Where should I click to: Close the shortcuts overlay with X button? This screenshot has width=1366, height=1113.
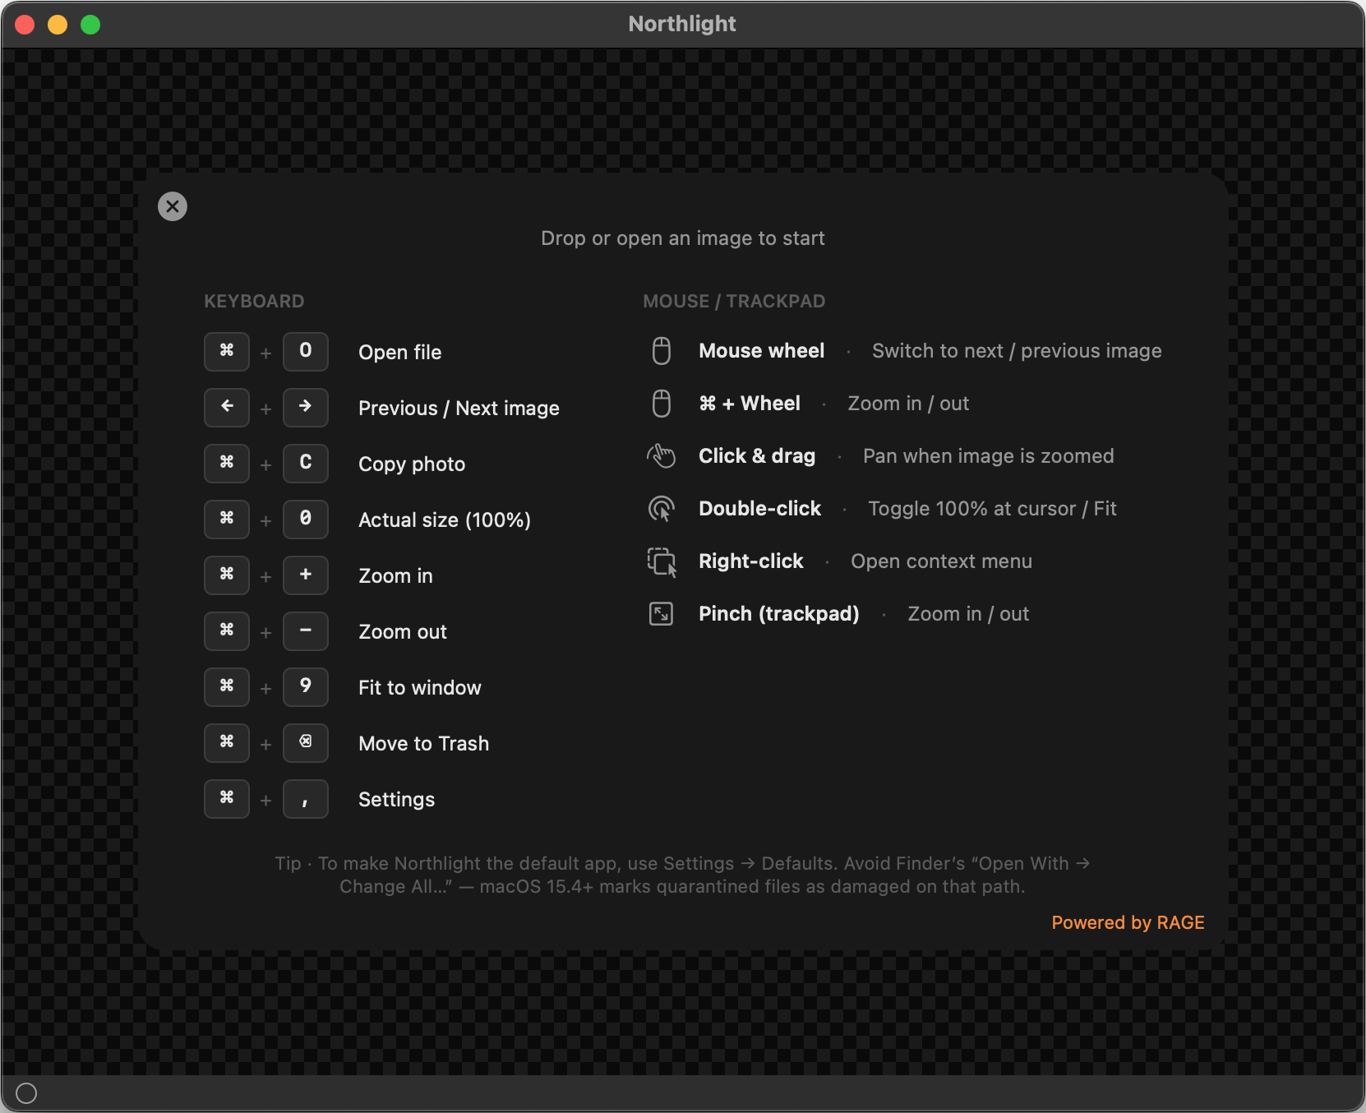click(173, 206)
